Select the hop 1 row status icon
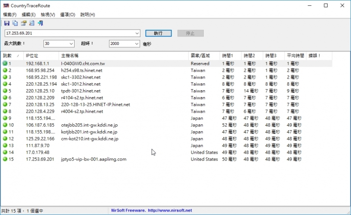 pos(5,63)
